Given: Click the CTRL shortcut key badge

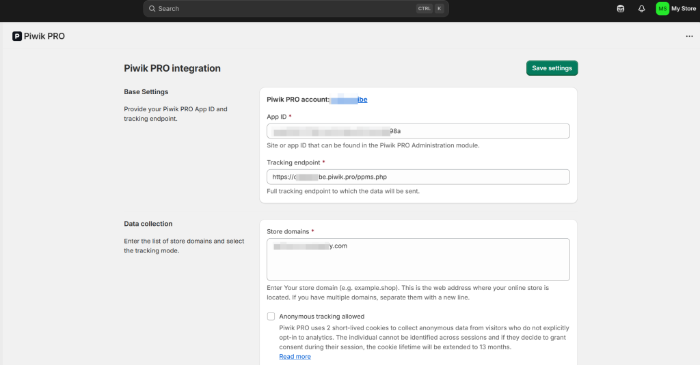Looking at the screenshot, I should 424,8.
